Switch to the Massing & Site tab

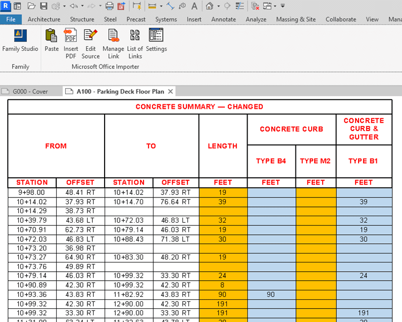(296, 20)
